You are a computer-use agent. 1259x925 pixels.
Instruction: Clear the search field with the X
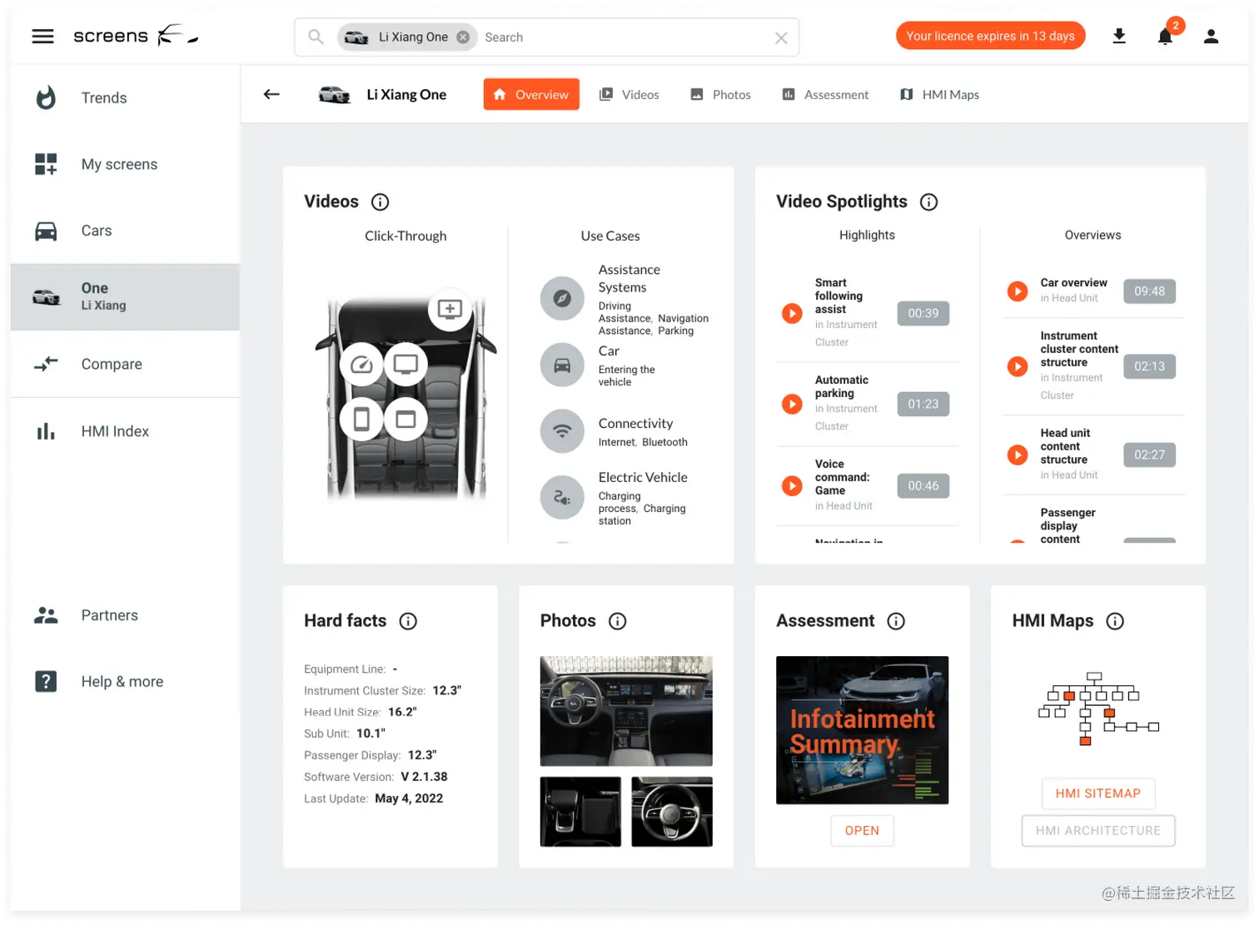pyautogui.click(x=781, y=38)
